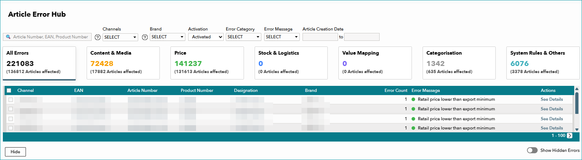The height and width of the screenshot is (160, 582).
Task: Click the Hide button
Action: 15,152
